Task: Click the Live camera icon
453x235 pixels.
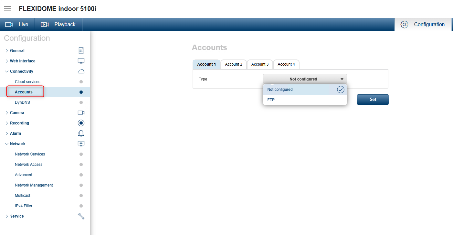Action: 9,25
